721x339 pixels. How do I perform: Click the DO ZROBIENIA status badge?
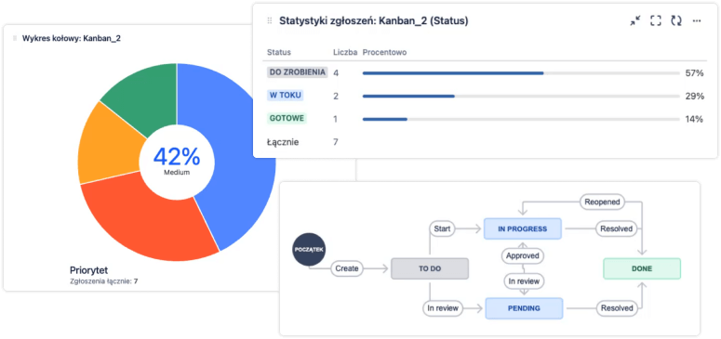297,72
